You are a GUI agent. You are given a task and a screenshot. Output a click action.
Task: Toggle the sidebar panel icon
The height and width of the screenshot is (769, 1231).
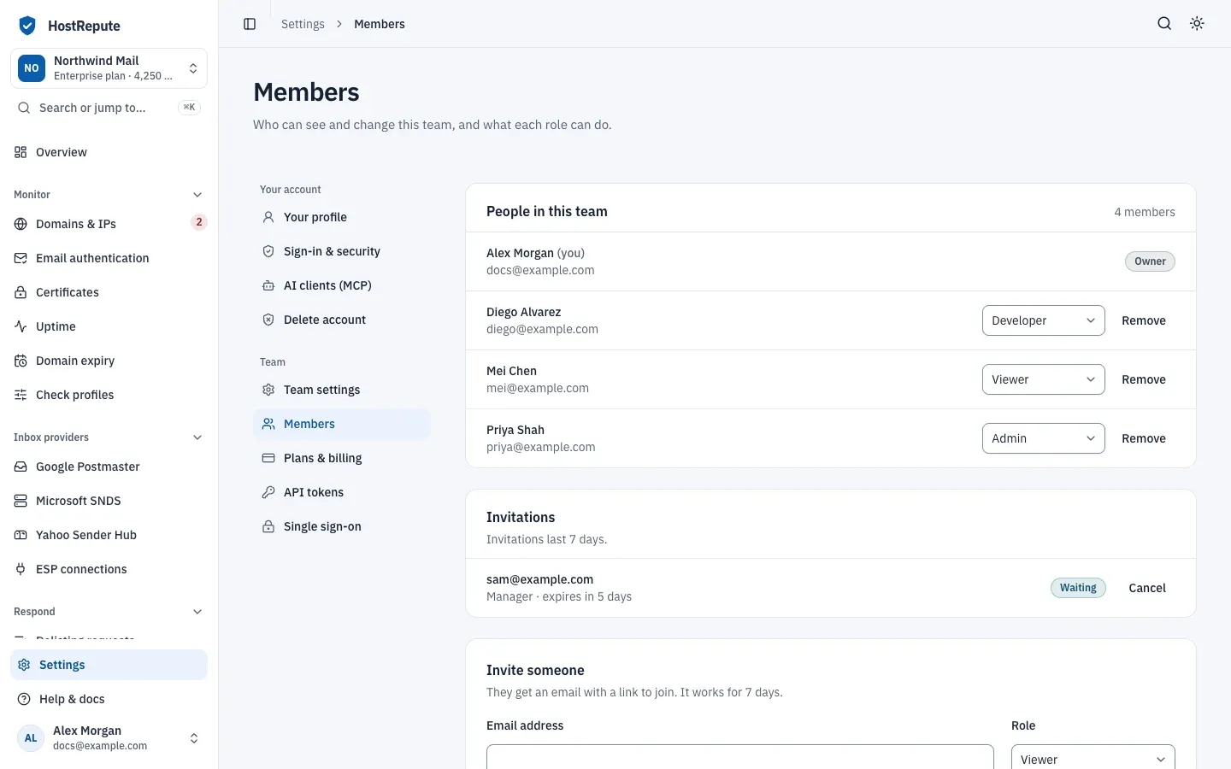click(x=250, y=24)
